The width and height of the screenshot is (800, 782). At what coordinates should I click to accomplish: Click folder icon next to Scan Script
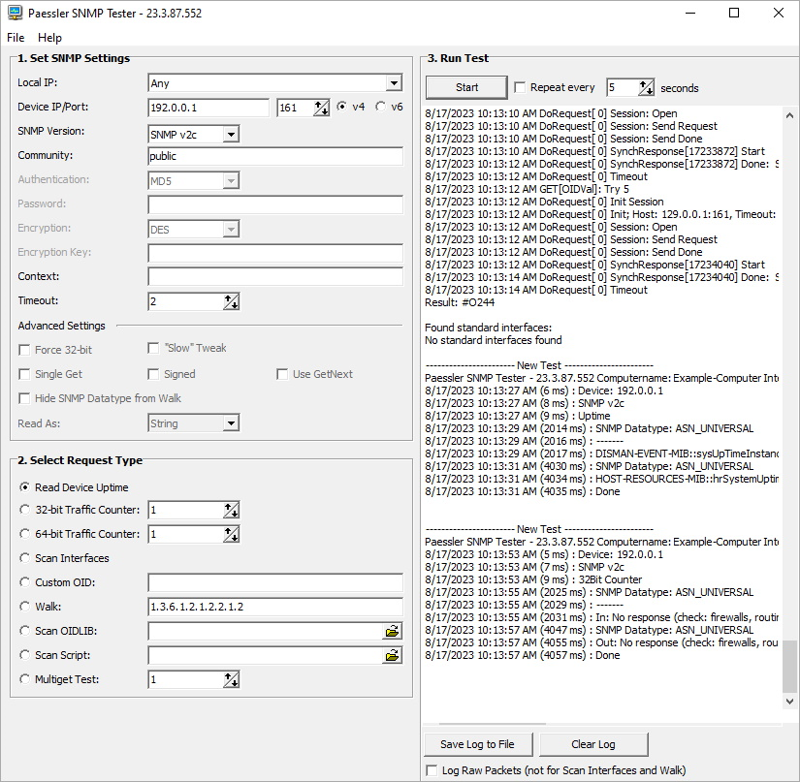[392, 655]
